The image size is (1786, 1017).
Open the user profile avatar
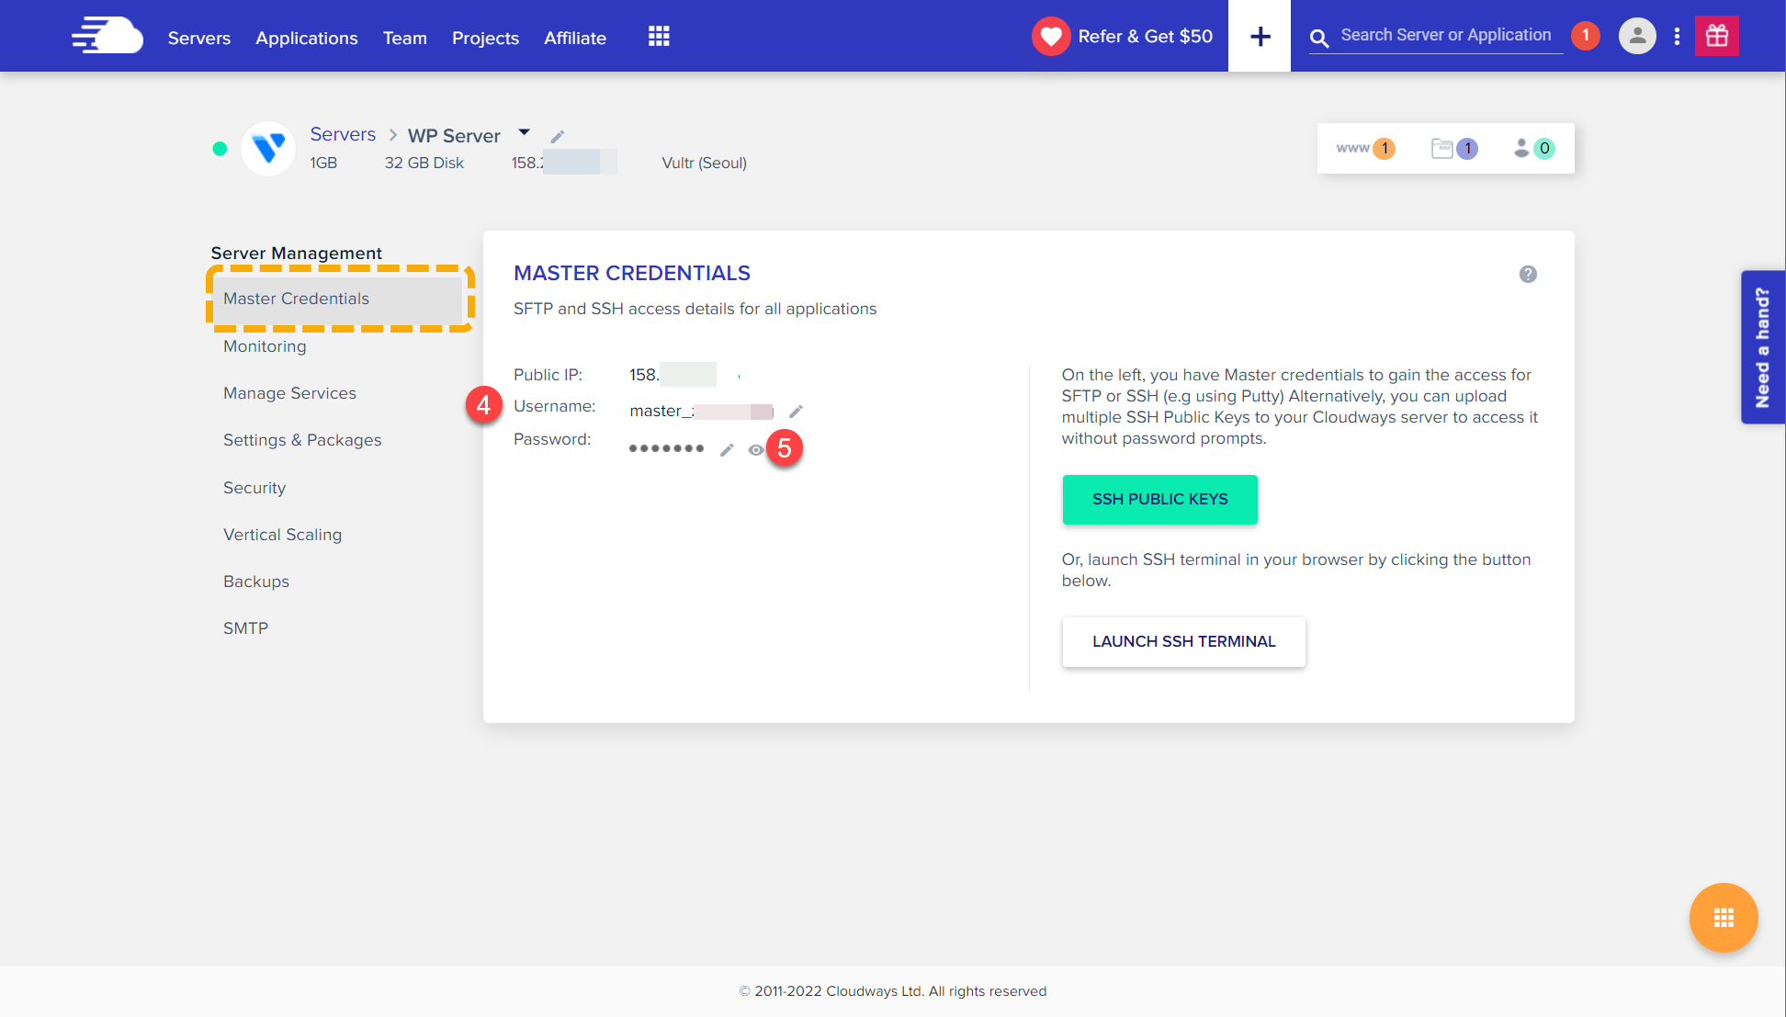(1636, 36)
